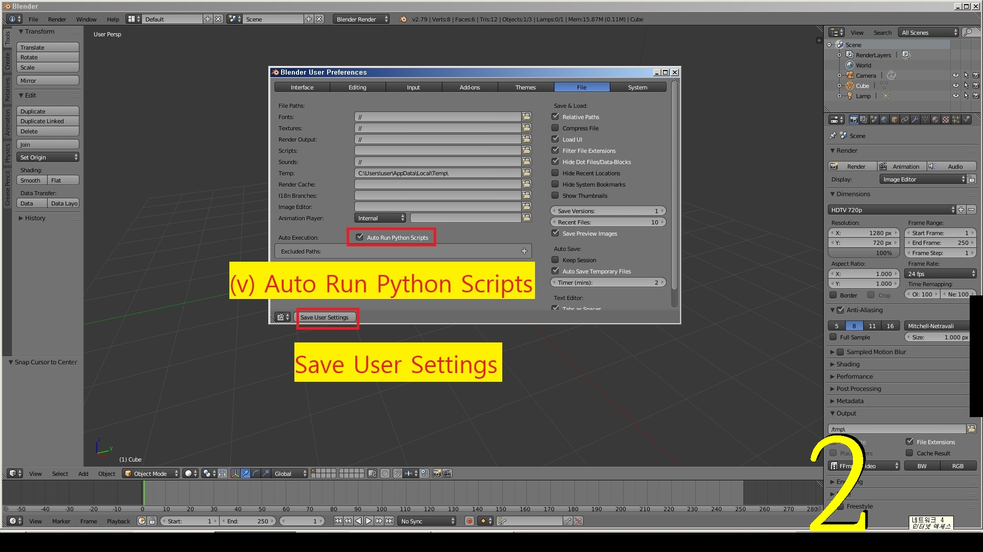Click the Smooth shading button
Image resolution: width=983 pixels, height=552 pixels.
tap(32, 180)
